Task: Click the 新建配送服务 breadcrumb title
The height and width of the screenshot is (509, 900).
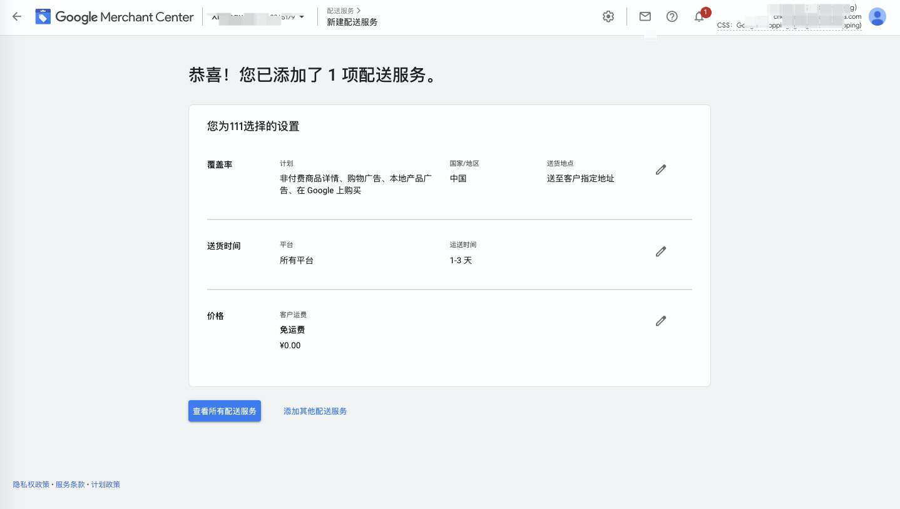Action: point(352,22)
